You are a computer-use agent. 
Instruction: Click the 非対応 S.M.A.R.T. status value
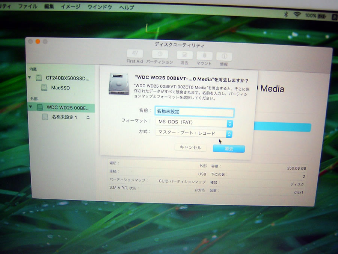[200, 190]
